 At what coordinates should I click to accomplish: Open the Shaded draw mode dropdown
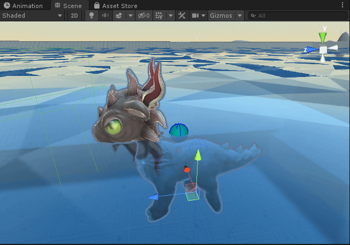(32, 16)
